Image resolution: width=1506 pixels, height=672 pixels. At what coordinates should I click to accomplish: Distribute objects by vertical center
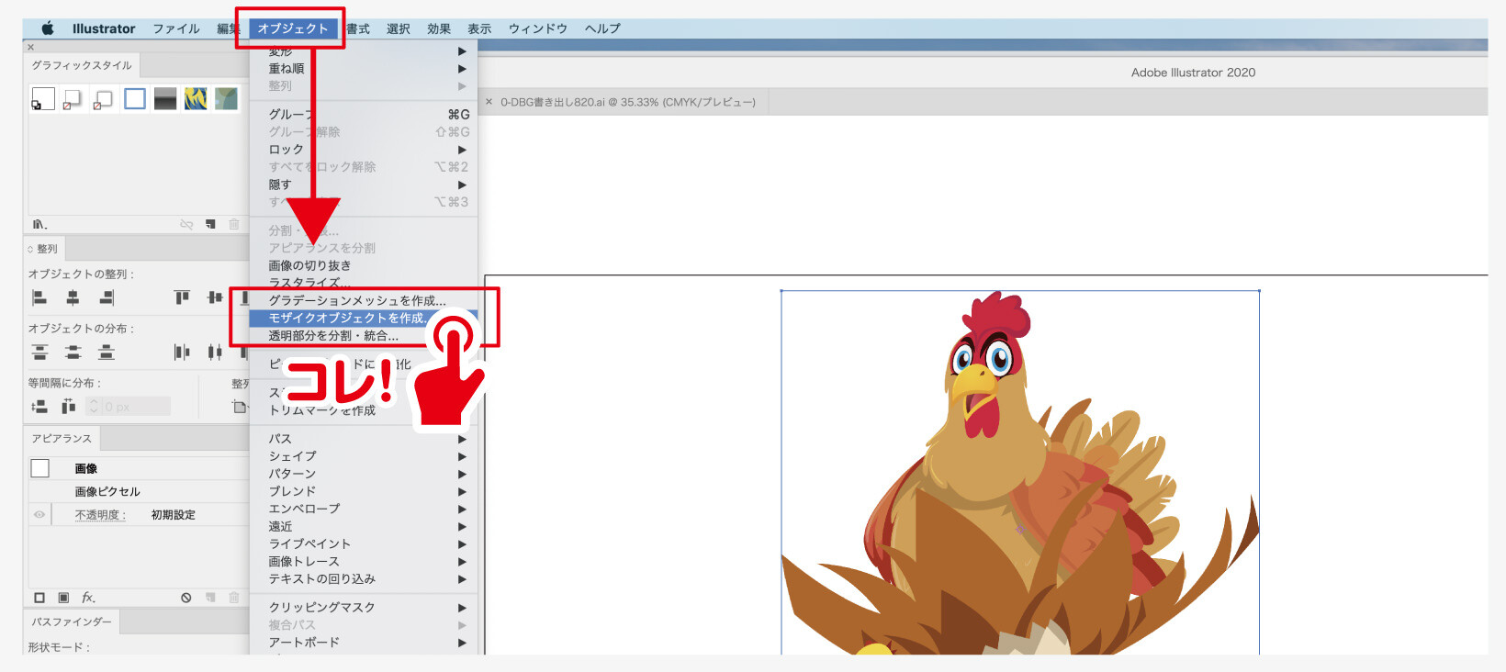pos(73,352)
